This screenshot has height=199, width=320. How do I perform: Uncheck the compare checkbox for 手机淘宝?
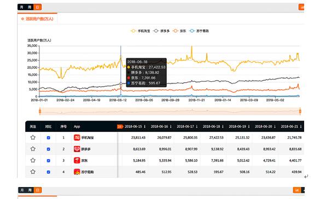point(48,138)
